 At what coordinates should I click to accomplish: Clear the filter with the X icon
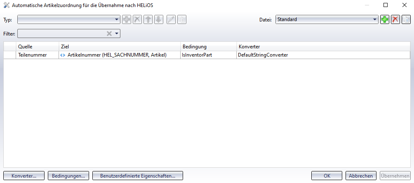(x=109, y=33)
